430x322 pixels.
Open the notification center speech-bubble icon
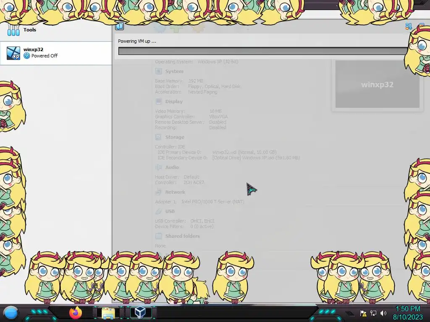[120, 26]
